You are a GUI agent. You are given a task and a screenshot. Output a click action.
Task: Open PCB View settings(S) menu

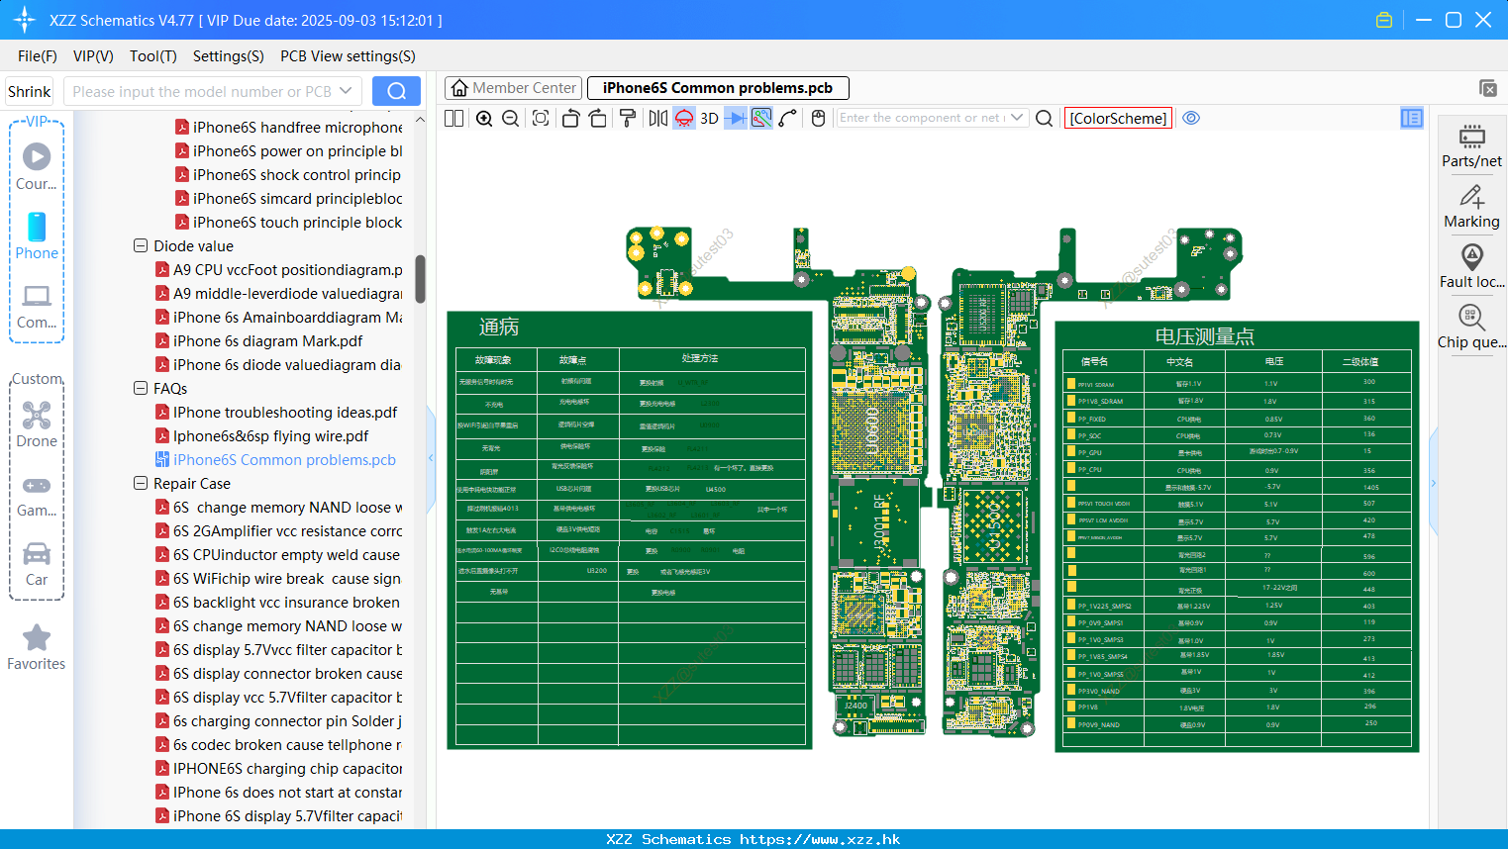click(x=348, y=56)
